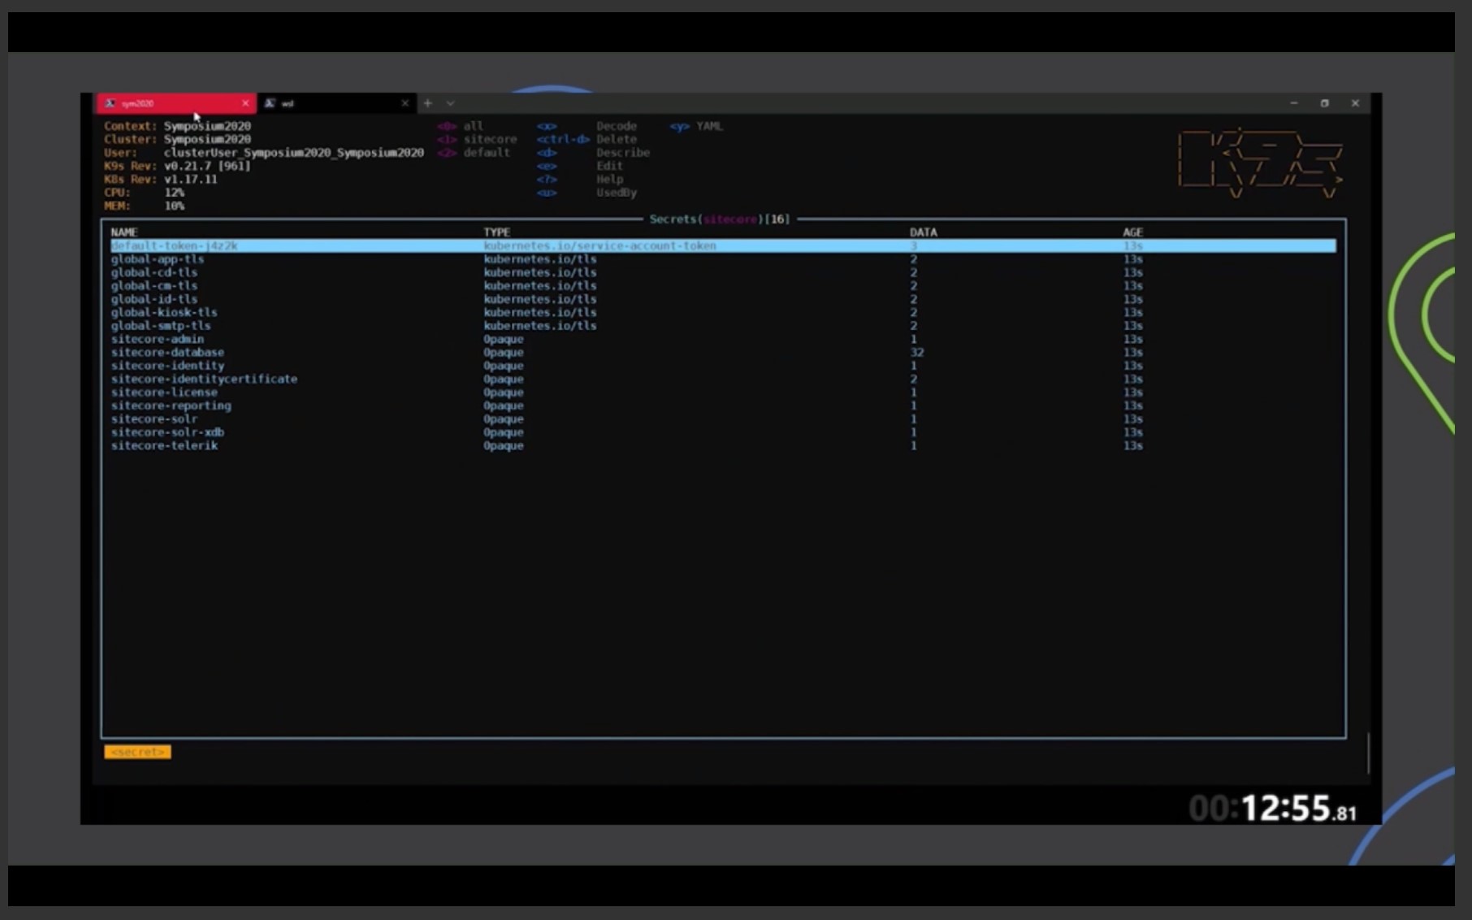Click the 'sitecore' namespace shortcut in header
This screenshot has width=1472, height=920.
click(x=490, y=139)
